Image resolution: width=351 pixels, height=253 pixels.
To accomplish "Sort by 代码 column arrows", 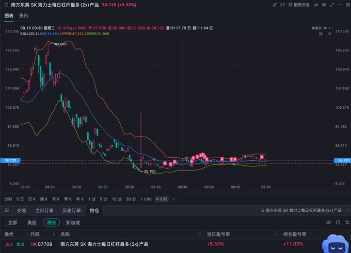I will tap(54, 234).
